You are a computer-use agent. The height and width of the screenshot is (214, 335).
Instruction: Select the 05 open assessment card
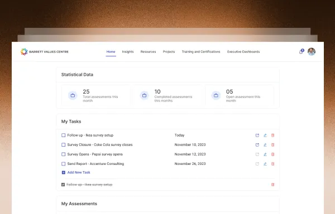(x=240, y=95)
